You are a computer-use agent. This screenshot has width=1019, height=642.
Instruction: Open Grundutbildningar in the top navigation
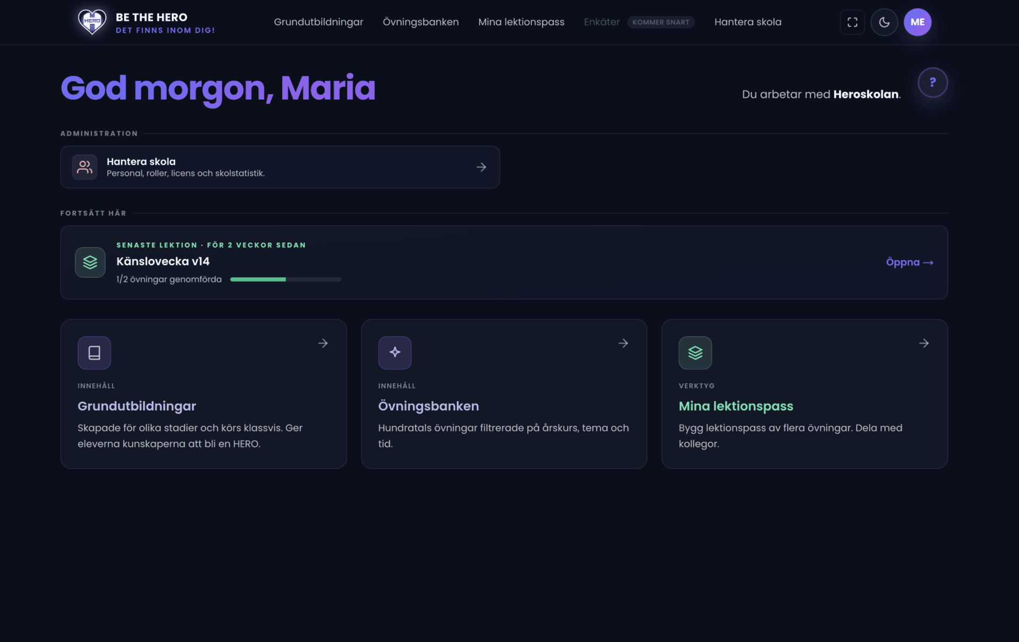coord(318,22)
